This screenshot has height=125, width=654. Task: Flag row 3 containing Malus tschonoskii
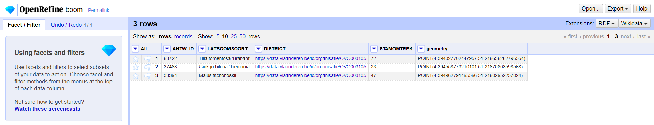(147, 76)
